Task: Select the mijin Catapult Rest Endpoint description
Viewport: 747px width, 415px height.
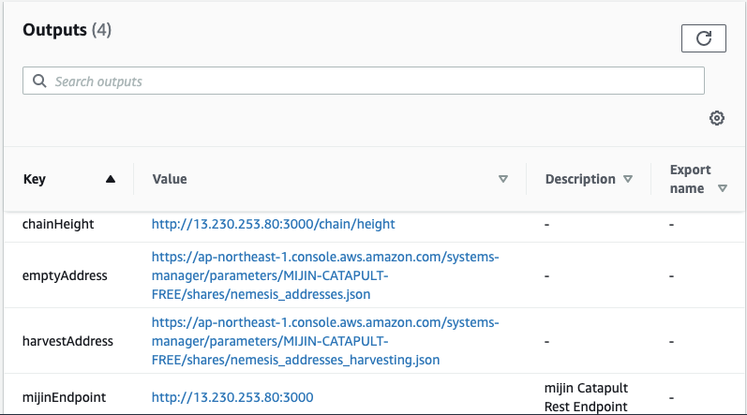Action: [586, 397]
